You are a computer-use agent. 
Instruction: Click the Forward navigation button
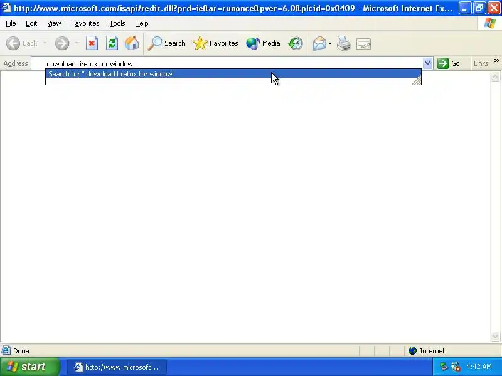click(62, 43)
